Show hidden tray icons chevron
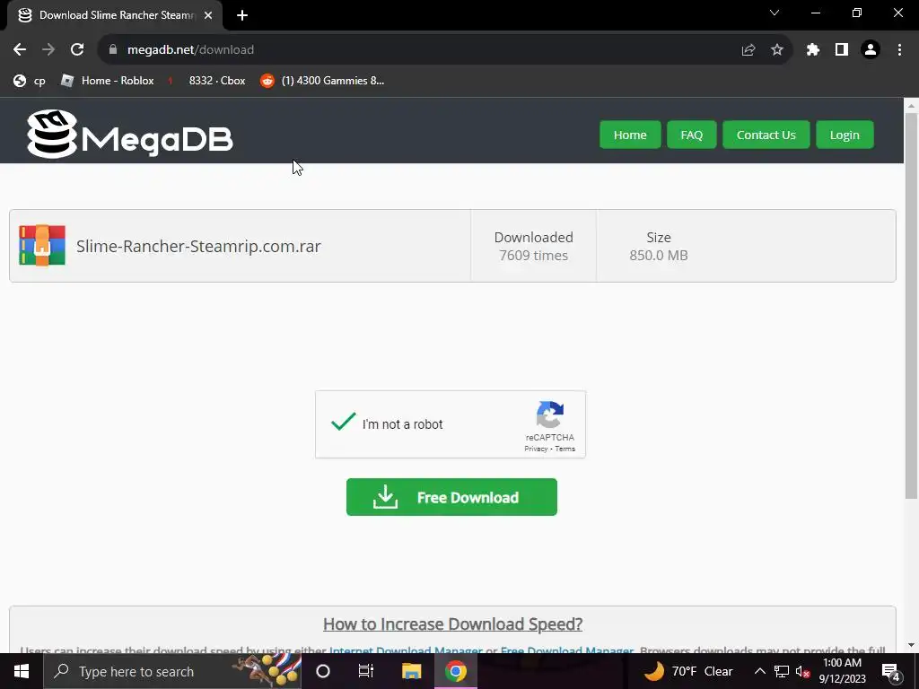This screenshot has width=919, height=689. point(759,671)
